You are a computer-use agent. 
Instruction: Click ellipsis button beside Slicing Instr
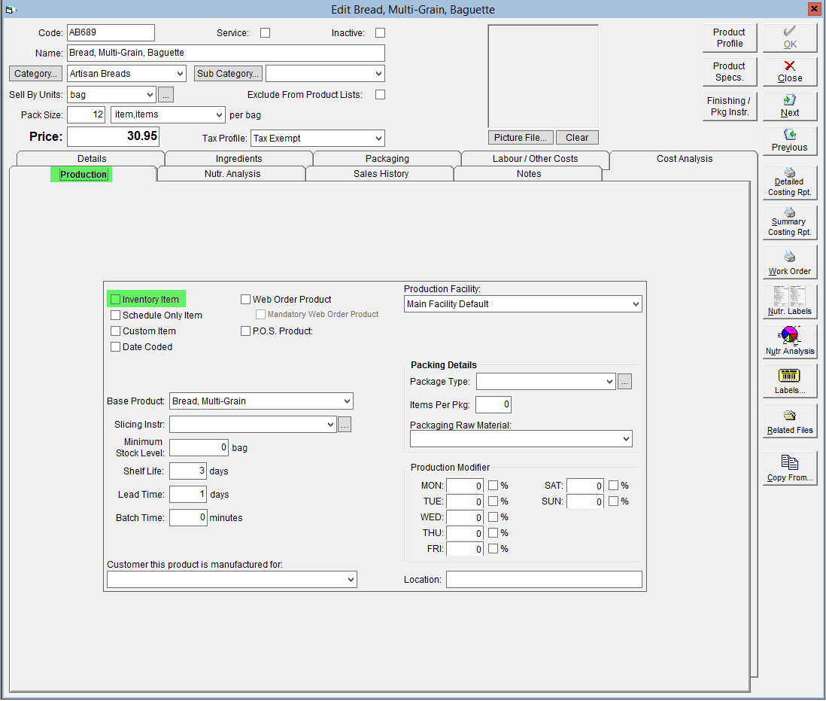point(345,425)
